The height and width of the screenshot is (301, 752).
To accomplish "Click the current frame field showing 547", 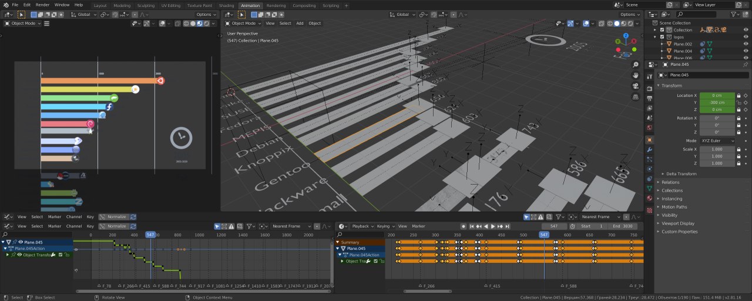I will [555, 226].
